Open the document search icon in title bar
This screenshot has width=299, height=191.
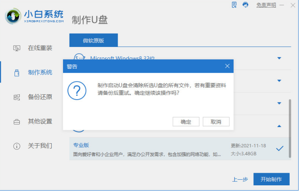point(234,5)
